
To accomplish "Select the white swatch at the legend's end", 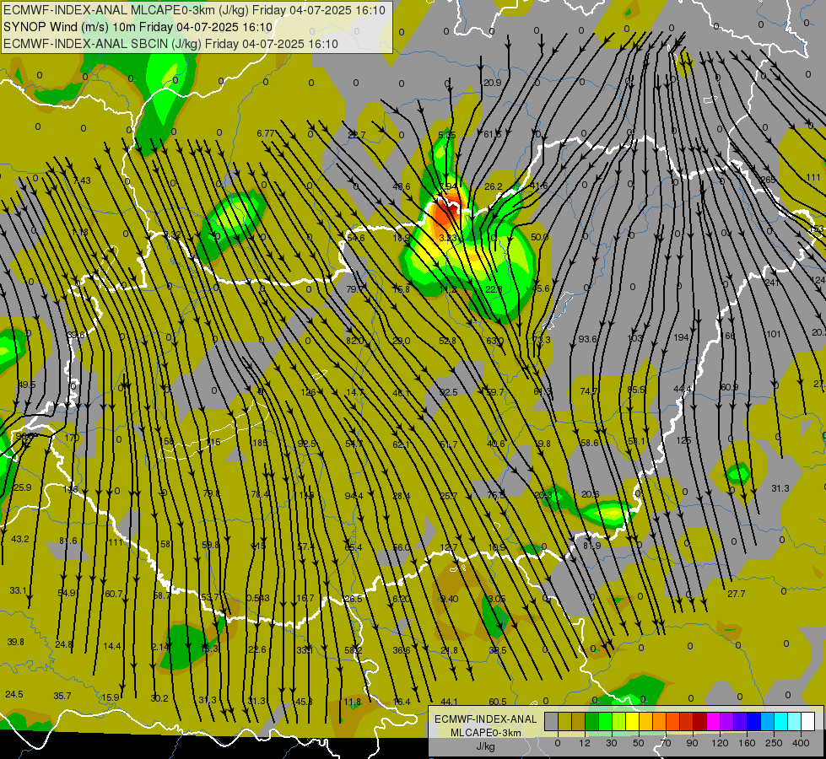I will (808, 721).
